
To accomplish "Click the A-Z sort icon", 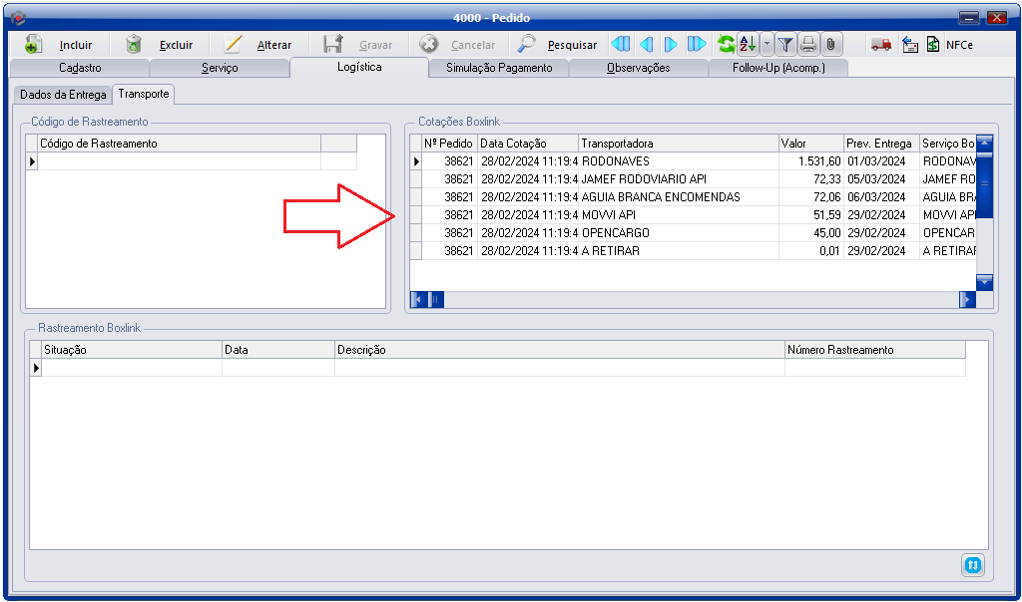I will [x=748, y=45].
